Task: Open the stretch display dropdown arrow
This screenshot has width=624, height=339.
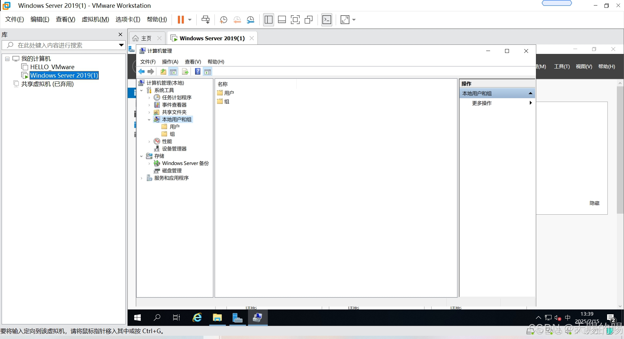Action: pyautogui.click(x=354, y=20)
